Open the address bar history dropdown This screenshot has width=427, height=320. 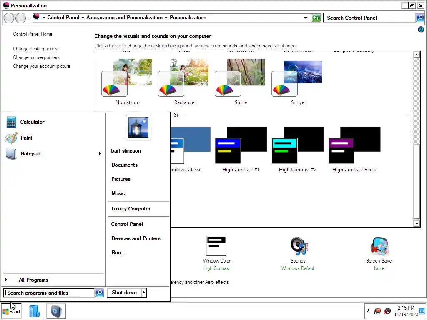coord(306,17)
